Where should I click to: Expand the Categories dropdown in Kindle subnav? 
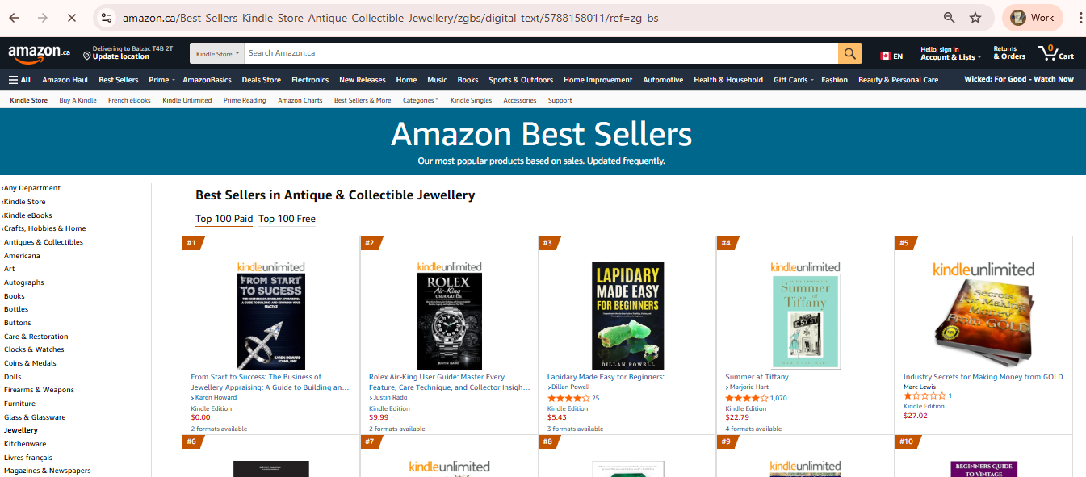click(x=420, y=100)
